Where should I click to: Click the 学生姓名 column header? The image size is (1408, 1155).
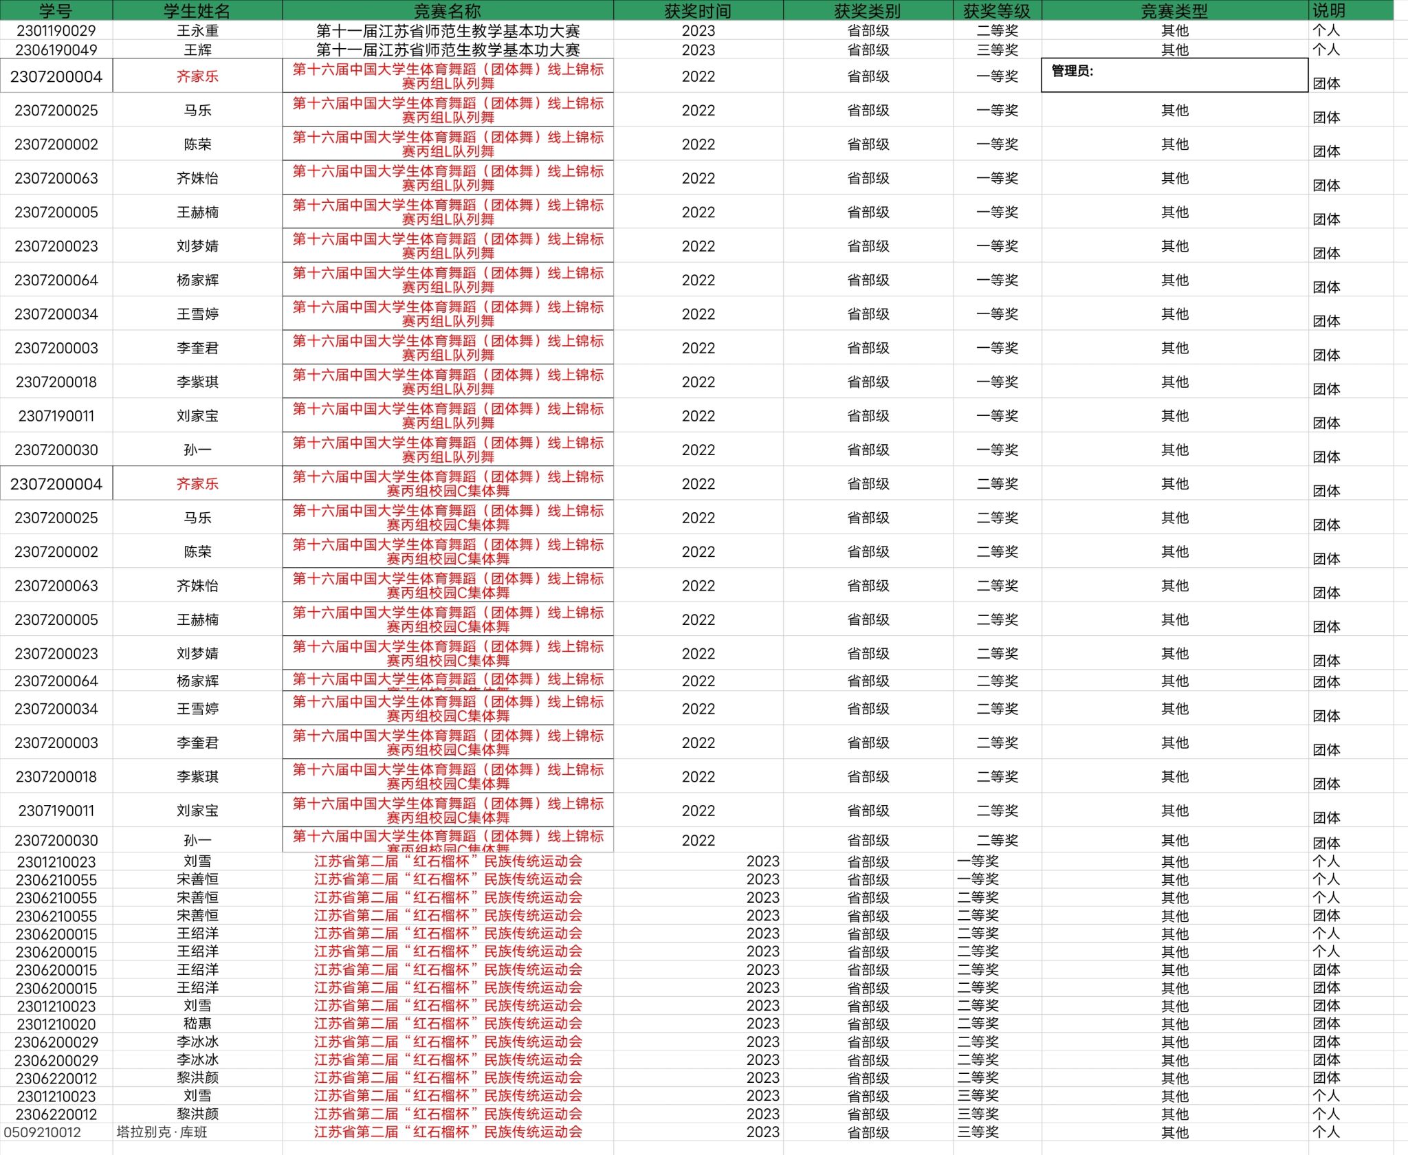[x=197, y=10]
